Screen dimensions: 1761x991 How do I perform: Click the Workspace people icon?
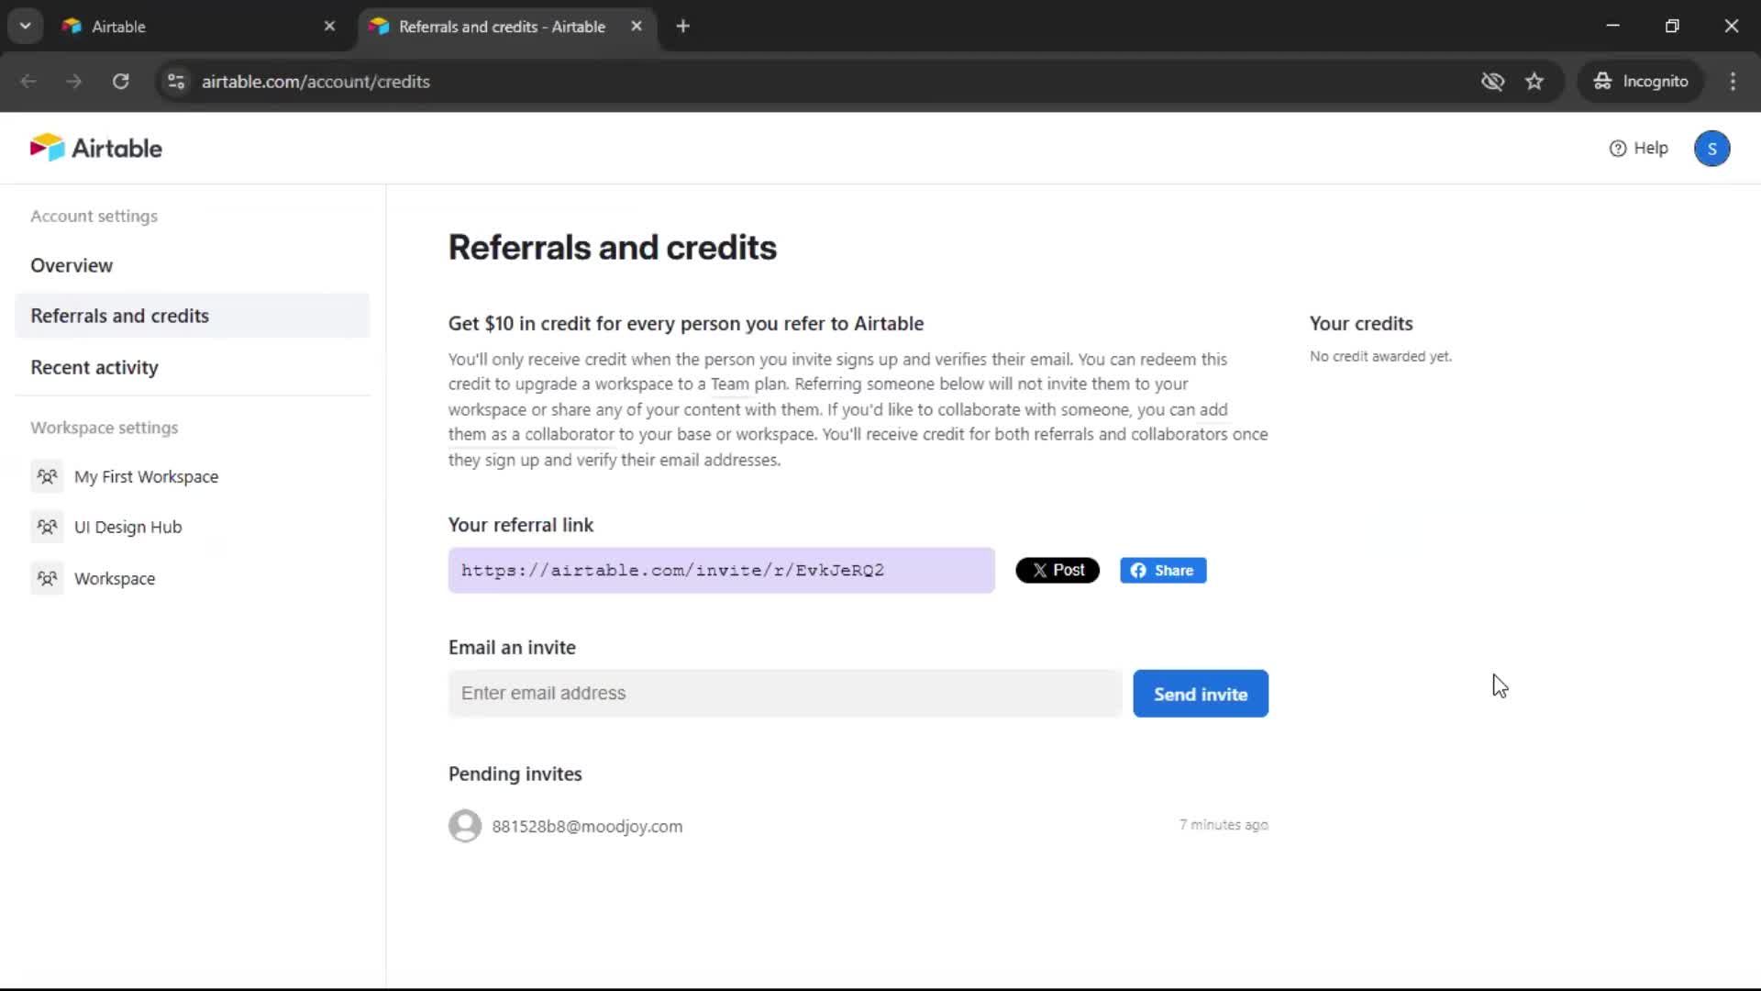(x=47, y=578)
